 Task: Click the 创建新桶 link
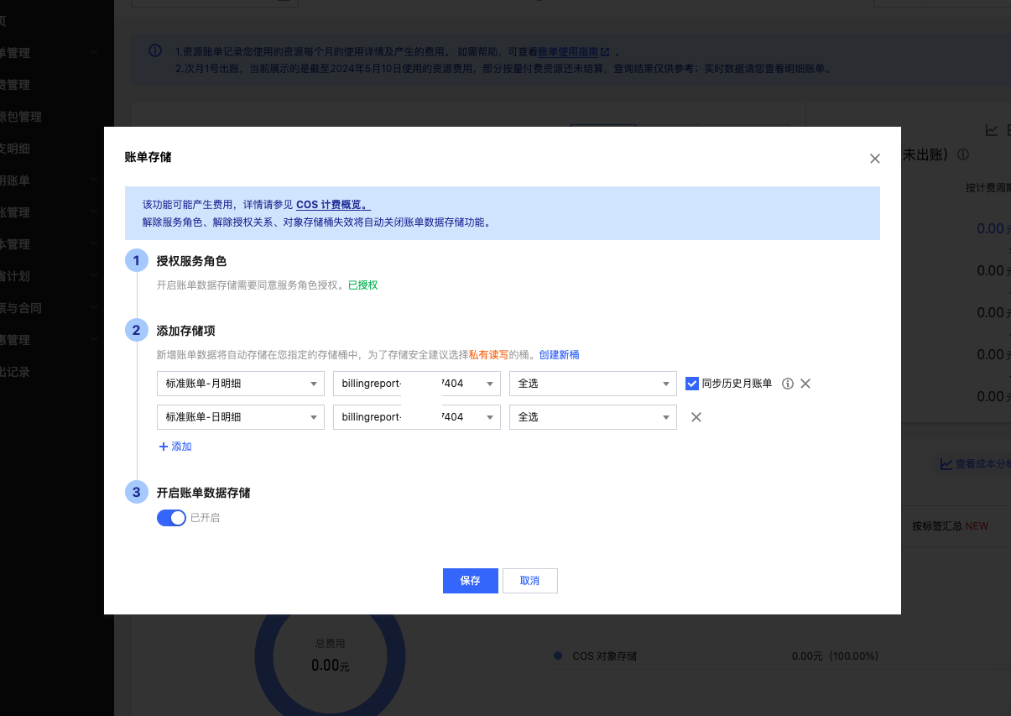[559, 355]
